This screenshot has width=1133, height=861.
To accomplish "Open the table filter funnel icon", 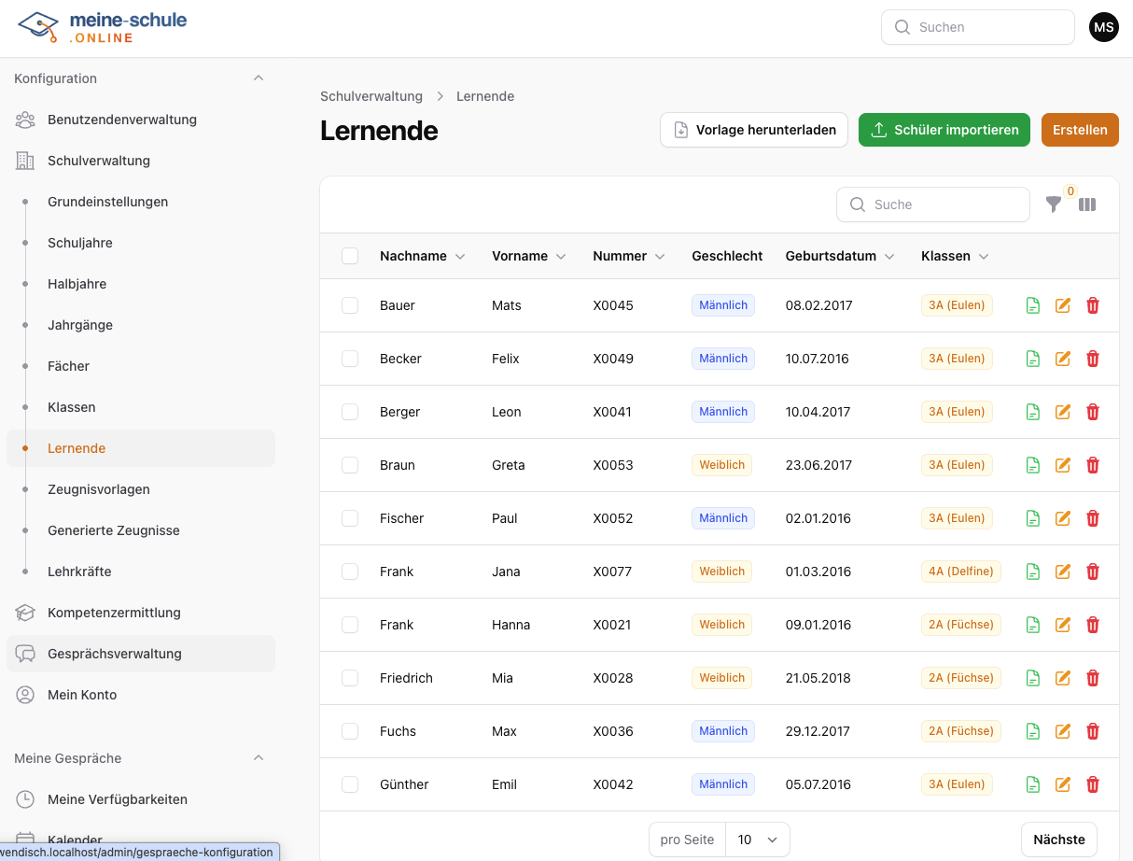I will tap(1053, 205).
